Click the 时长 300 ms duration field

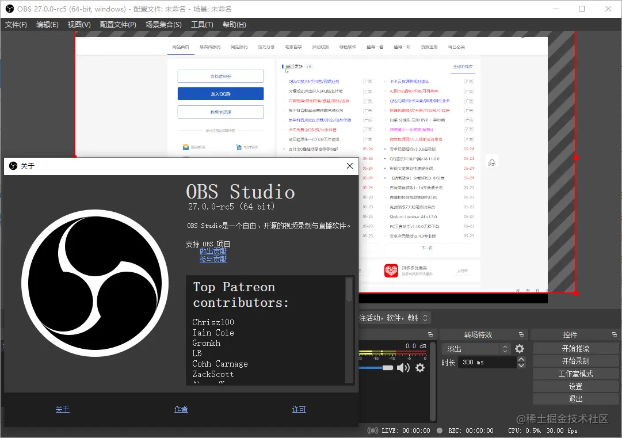click(x=487, y=362)
